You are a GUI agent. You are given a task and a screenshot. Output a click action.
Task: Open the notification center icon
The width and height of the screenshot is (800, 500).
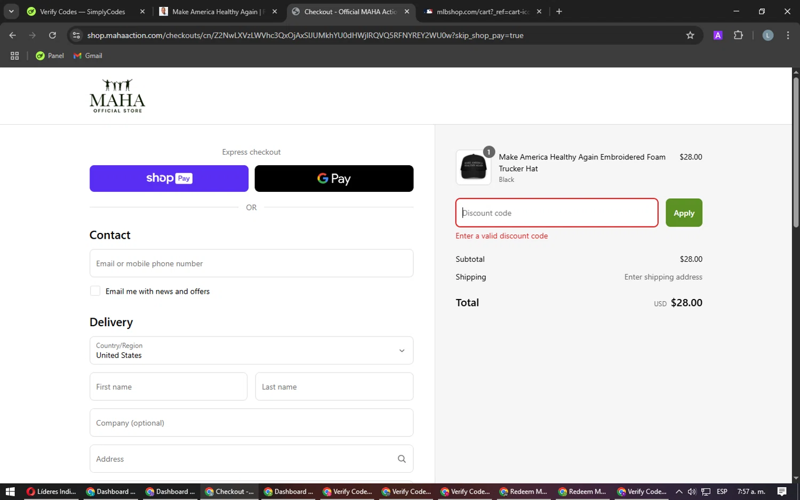782,491
